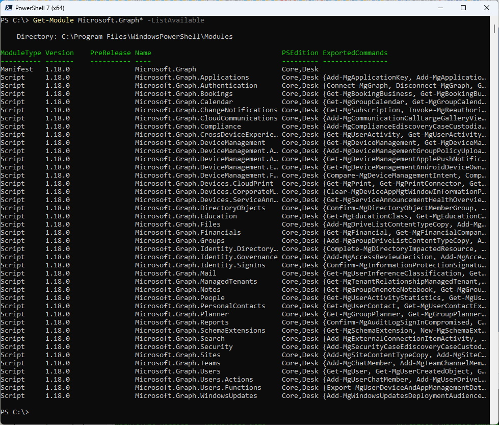This screenshot has width=499, height=425.
Task: Minimize the PowerShell 7 window
Action: [x=440, y=8]
